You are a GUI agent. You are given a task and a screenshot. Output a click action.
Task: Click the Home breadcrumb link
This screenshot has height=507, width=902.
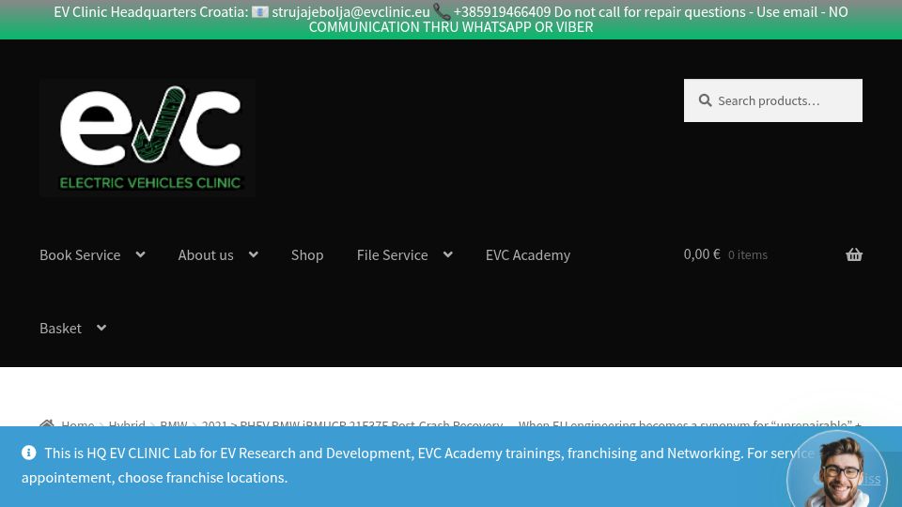tap(78, 424)
